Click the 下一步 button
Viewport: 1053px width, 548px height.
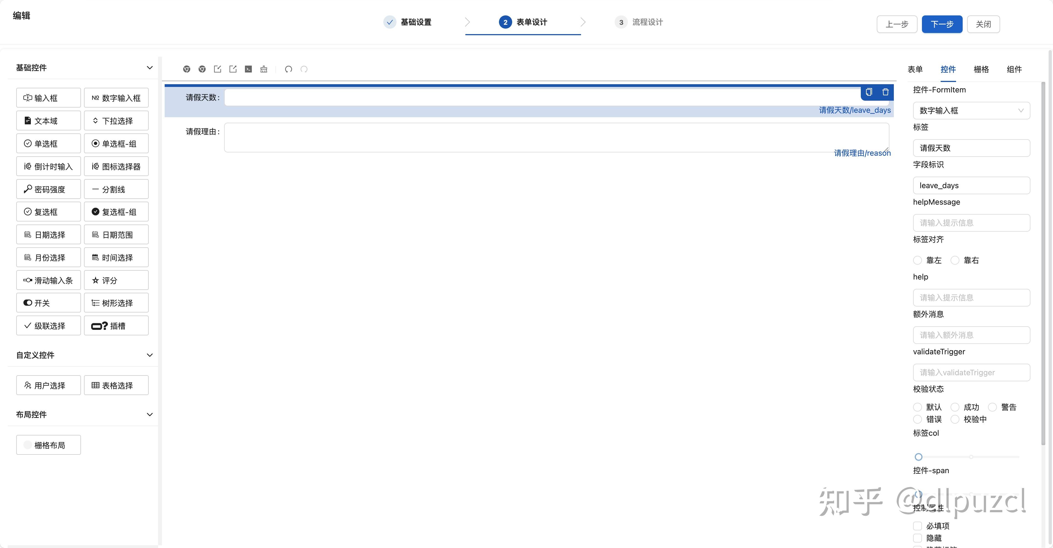942,24
